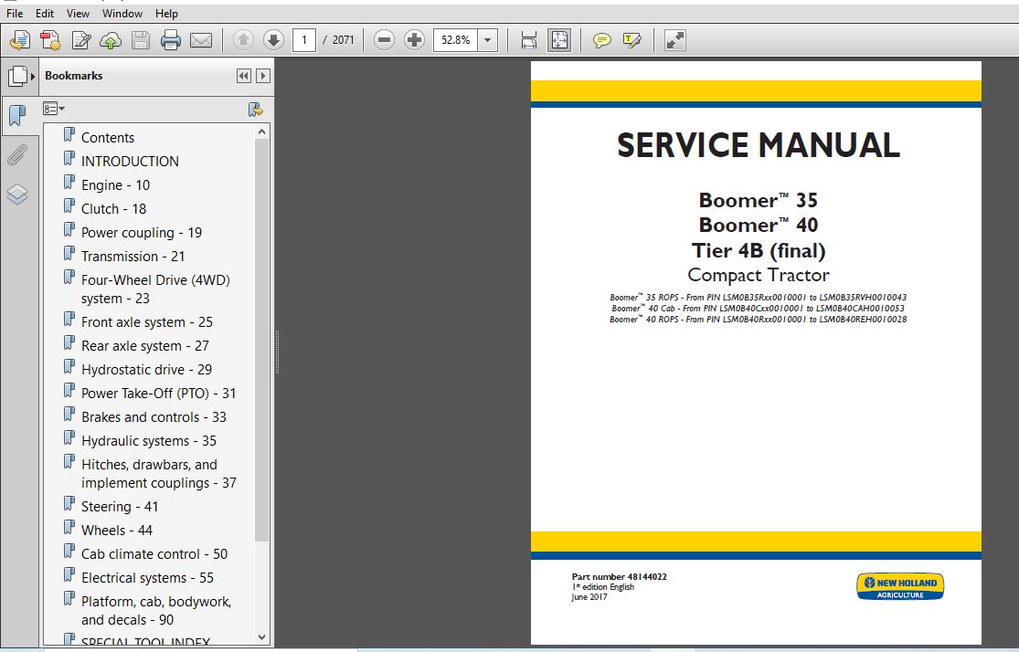This screenshot has width=1019, height=652.
Task: Click the bookmarks panel scrollbar thumb
Action: (262, 341)
